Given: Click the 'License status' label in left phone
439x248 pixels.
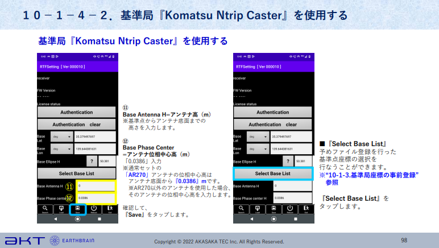Looking at the screenshot, I should tap(49, 104).
